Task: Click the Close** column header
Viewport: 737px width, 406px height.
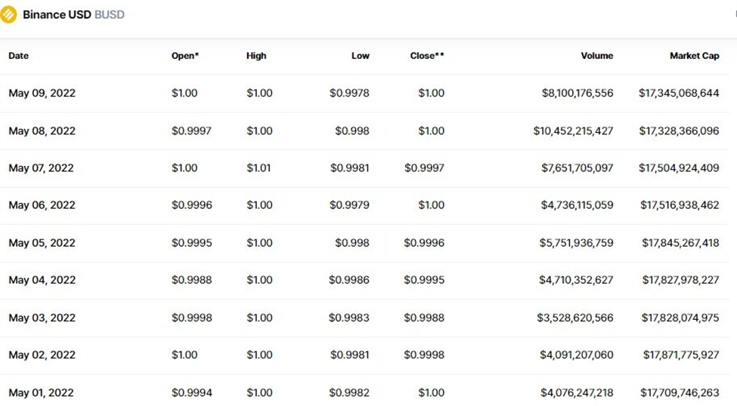Action: [427, 56]
